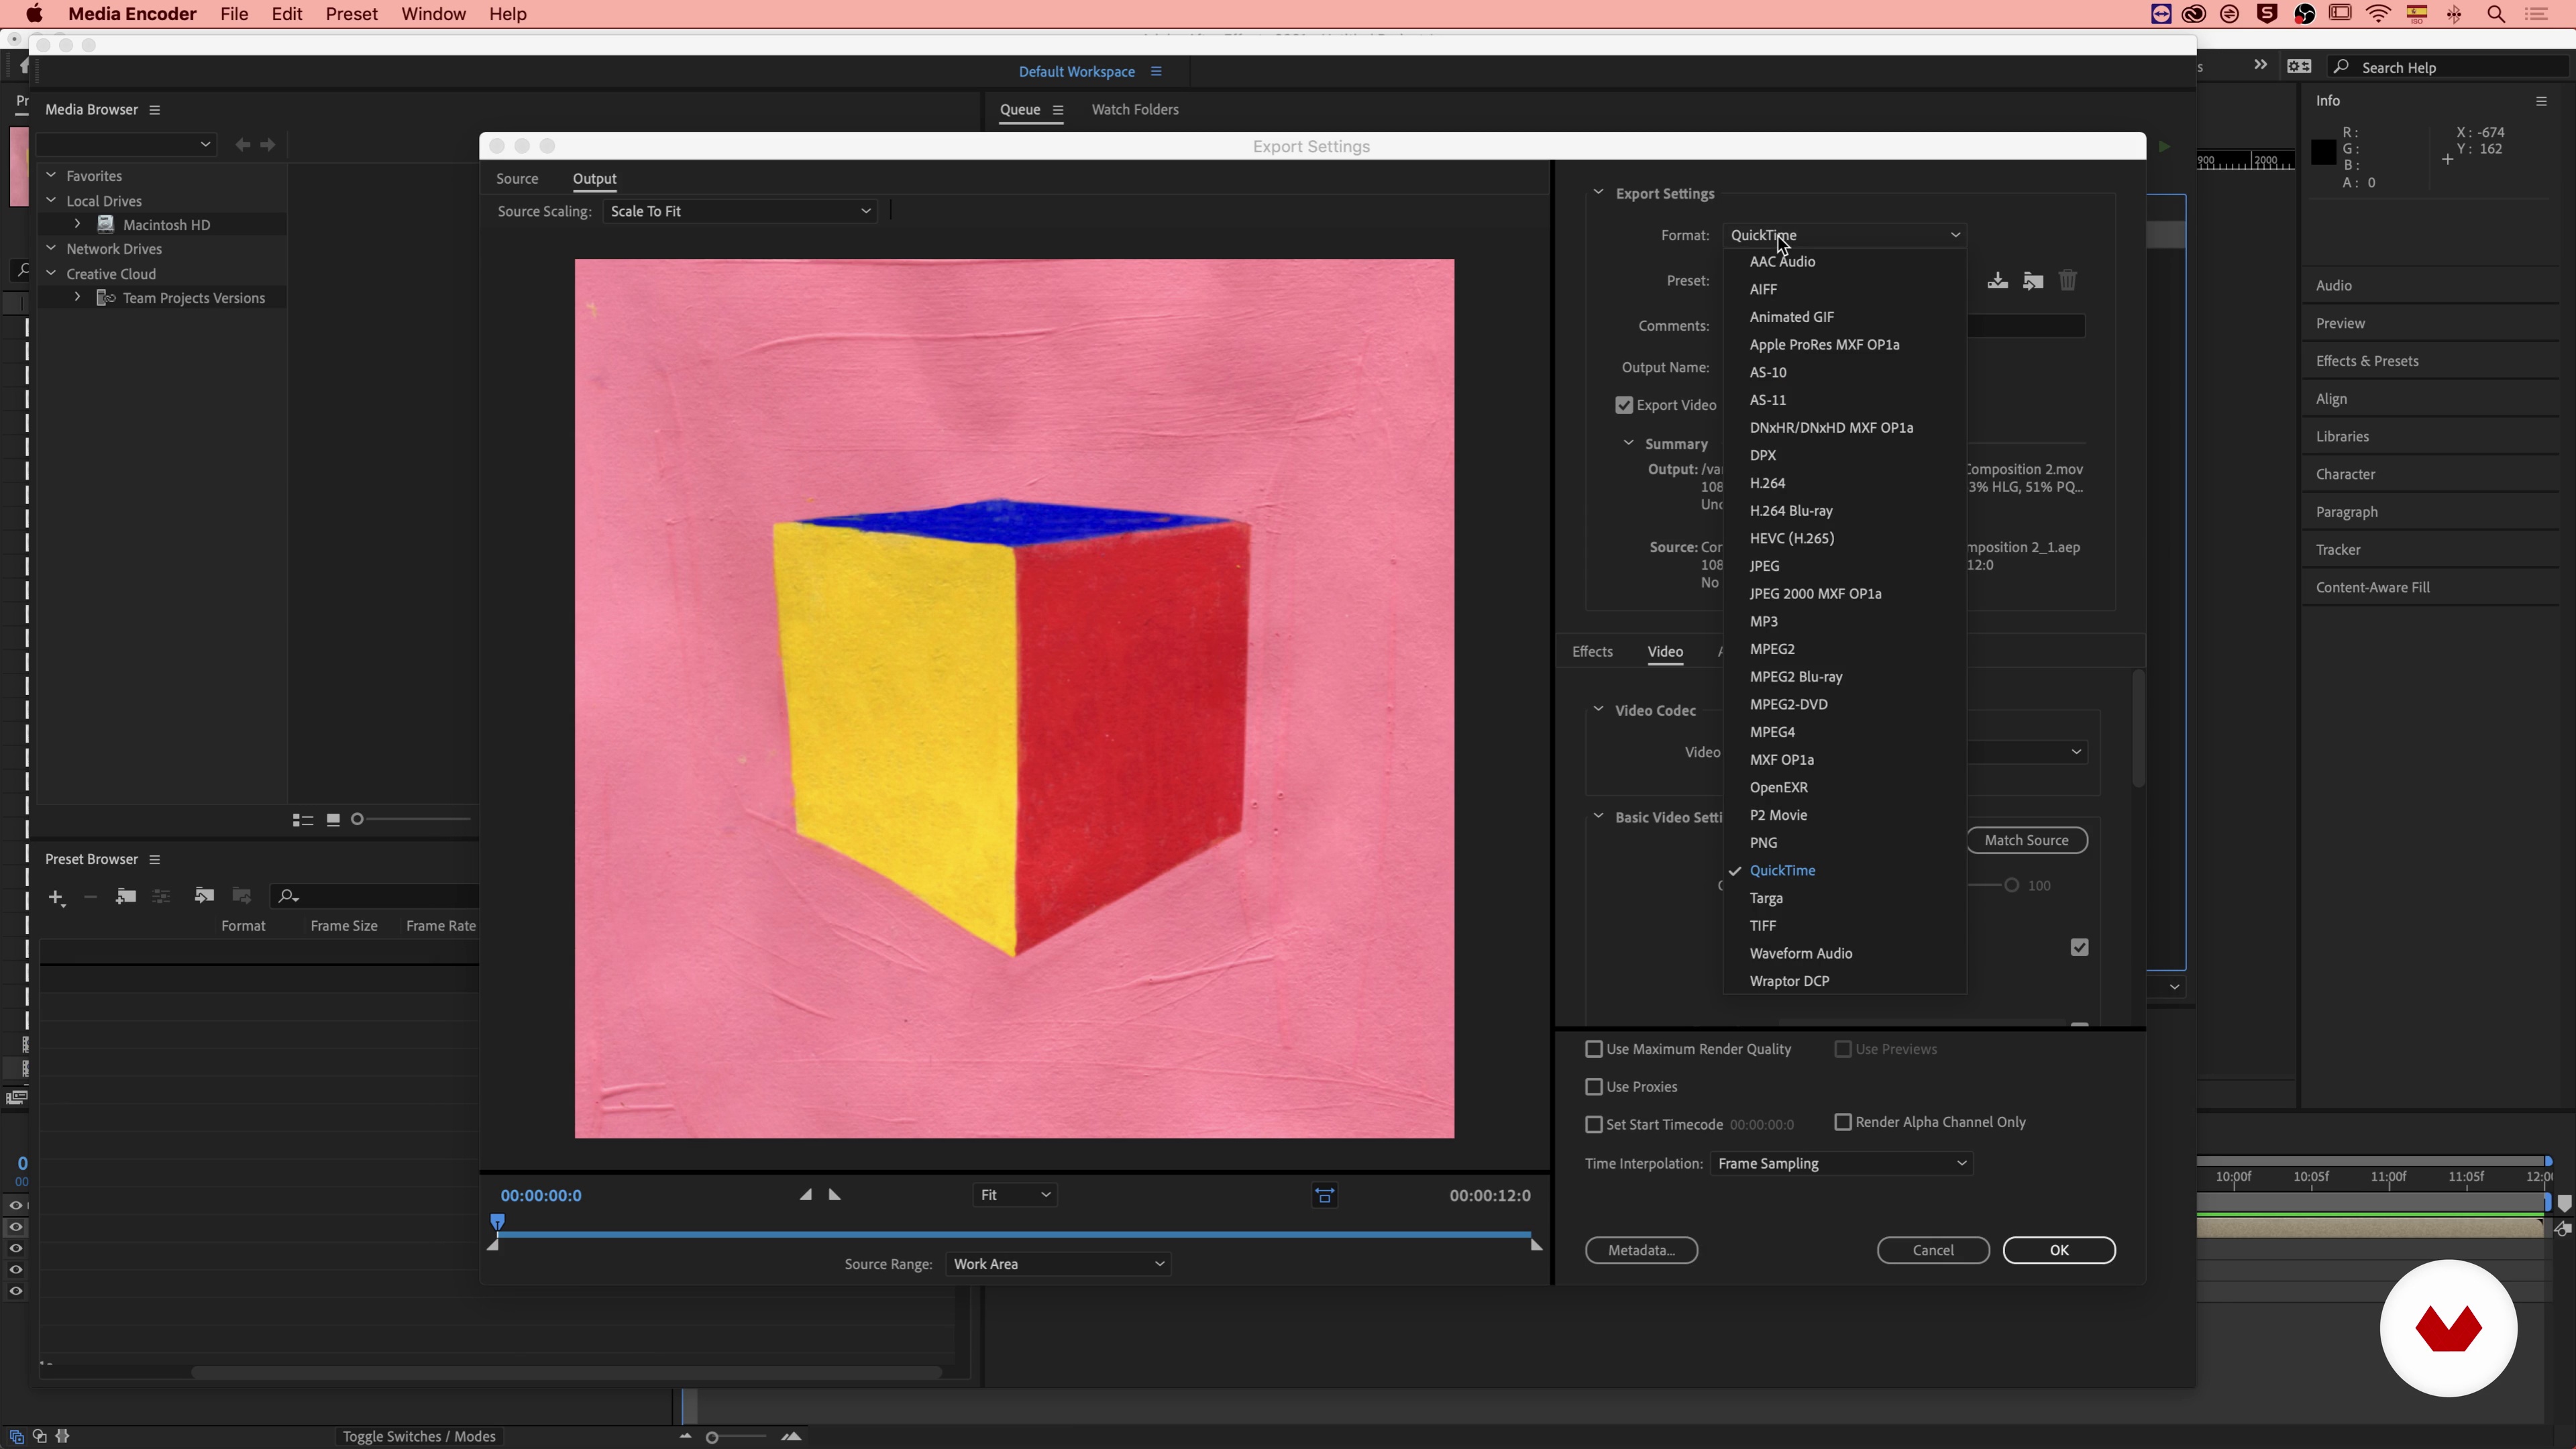Screen dimensions: 2576x1449
Task: Click the Create New Preset Group folder icon
Action: [126, 896]
